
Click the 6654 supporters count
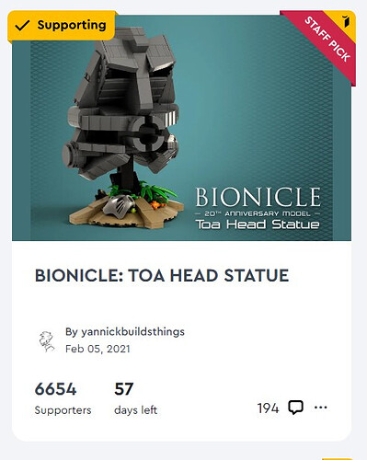pyautogui.click(x=55, y=389)
